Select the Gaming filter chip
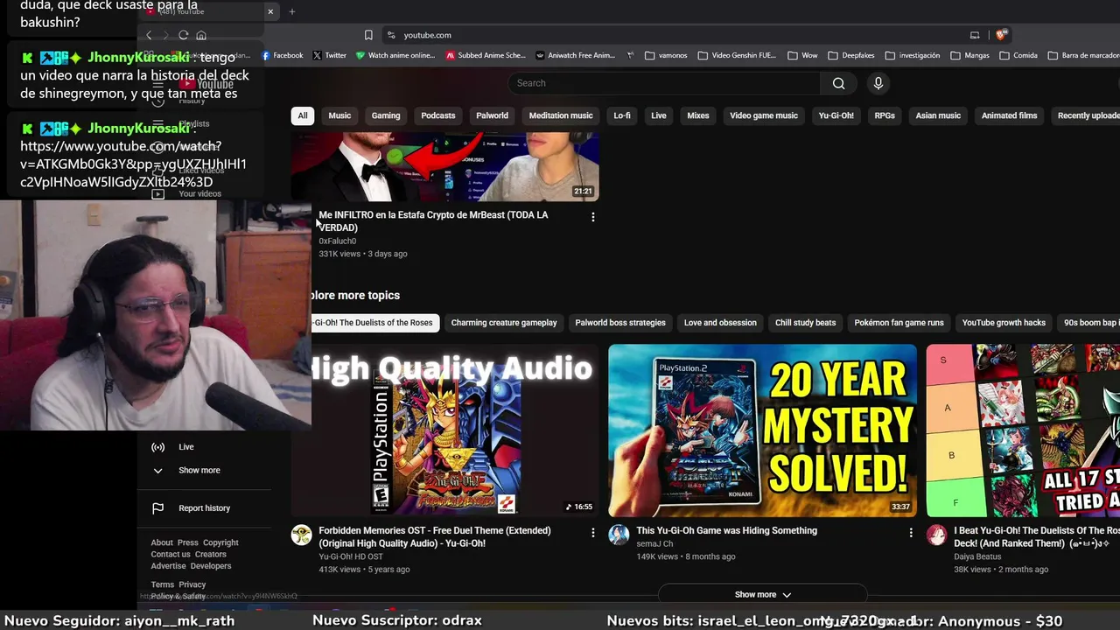The height and width of the screenshot is (630, 1120). pos(386,115)
